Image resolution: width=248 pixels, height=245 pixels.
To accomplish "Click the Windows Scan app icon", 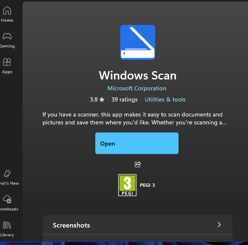I will [x=138, y=42].
